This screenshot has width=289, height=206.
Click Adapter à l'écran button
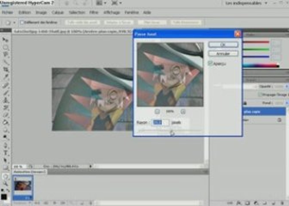click(118, 22)
